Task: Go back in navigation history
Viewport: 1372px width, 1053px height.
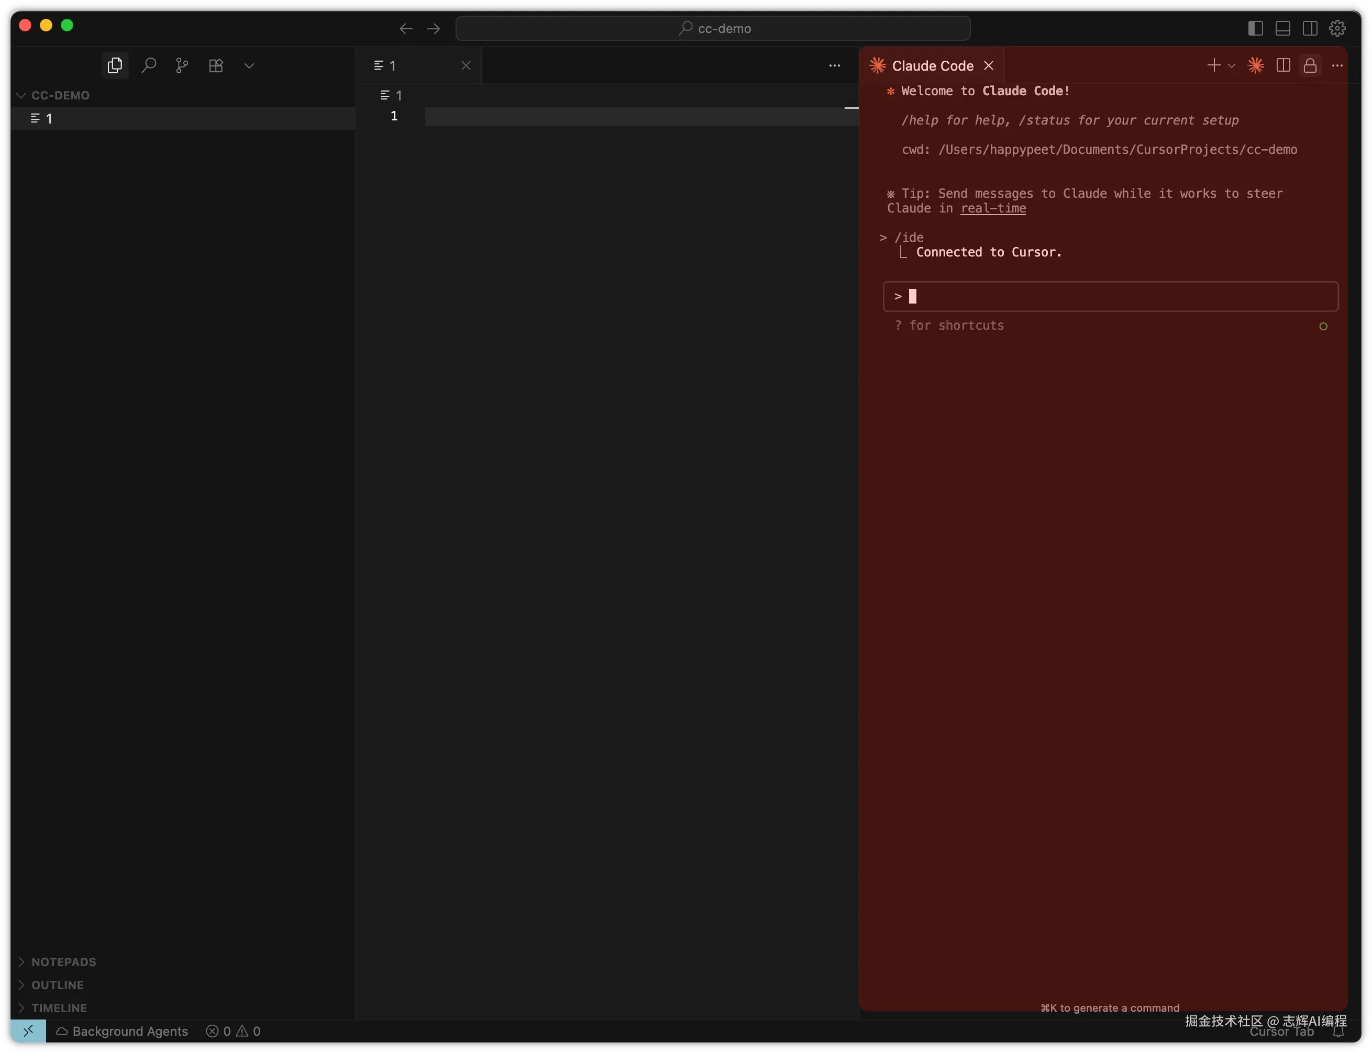Action: click(x=406, y=28)
